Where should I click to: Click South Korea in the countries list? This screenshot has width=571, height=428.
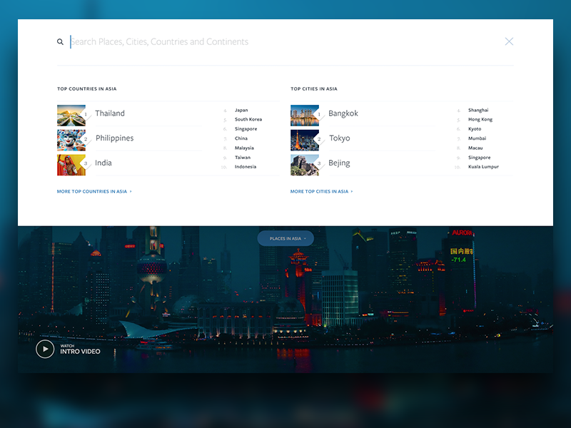click(x=245, y=119)
